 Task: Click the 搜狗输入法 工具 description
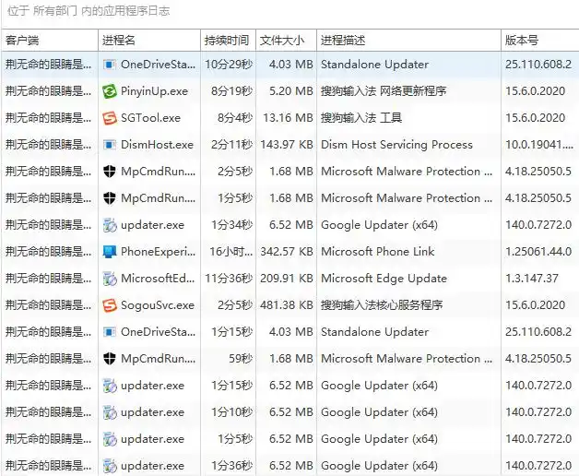click(361, 118)
